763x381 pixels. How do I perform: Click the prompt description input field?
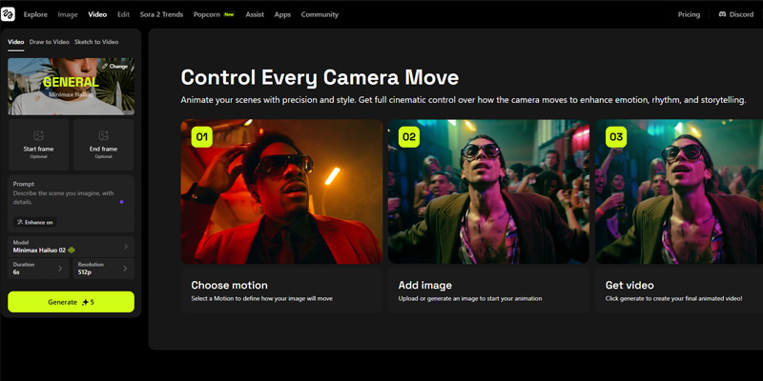point(65,197)
